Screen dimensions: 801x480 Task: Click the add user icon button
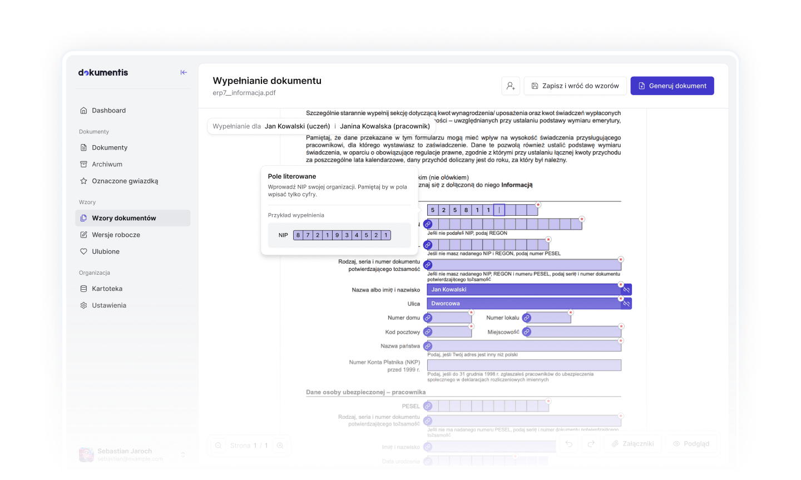[x=510, y=86]
